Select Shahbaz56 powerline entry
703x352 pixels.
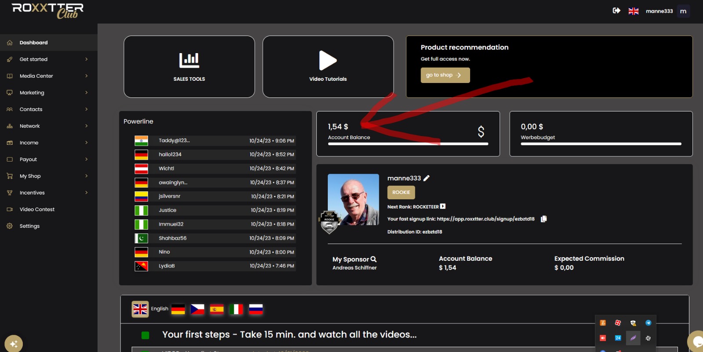click(215, 238)
